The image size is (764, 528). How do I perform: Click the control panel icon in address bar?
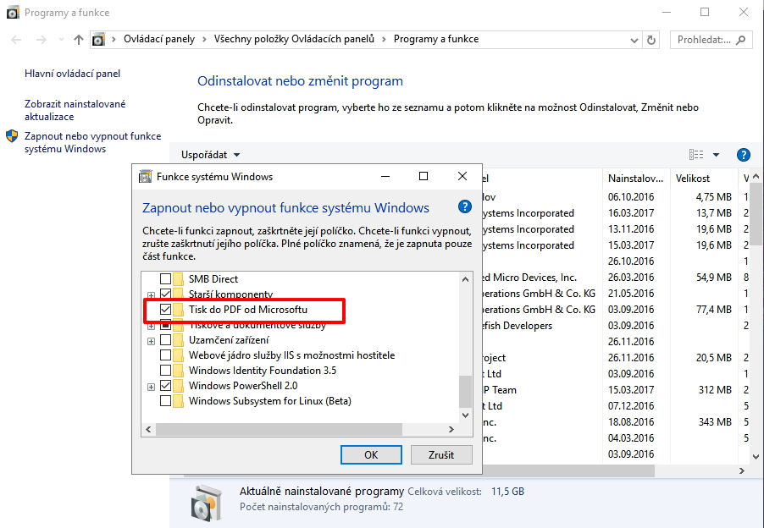click(x=98, y=40)
